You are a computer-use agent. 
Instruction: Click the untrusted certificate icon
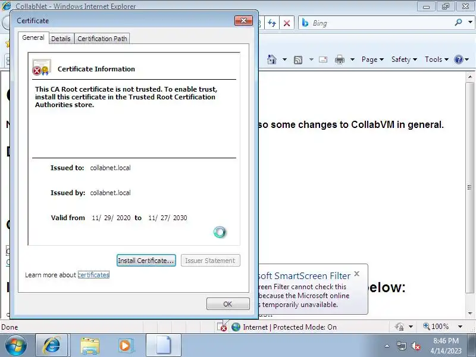(x=42, y=67)
